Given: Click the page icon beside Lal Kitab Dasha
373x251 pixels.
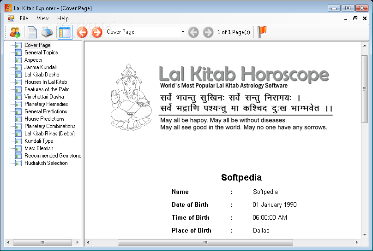Looking at the screenshot, I should [x=18, y=75].
